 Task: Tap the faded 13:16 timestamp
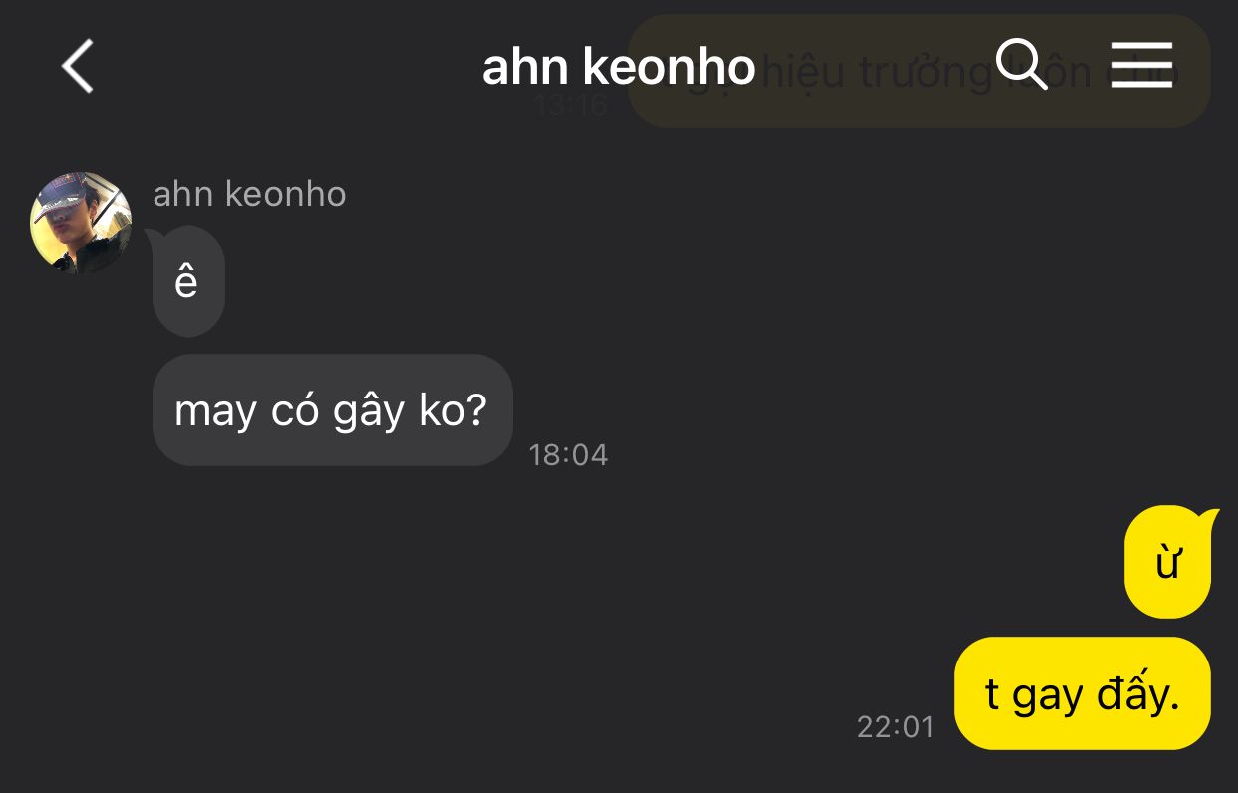pos(571,105)
